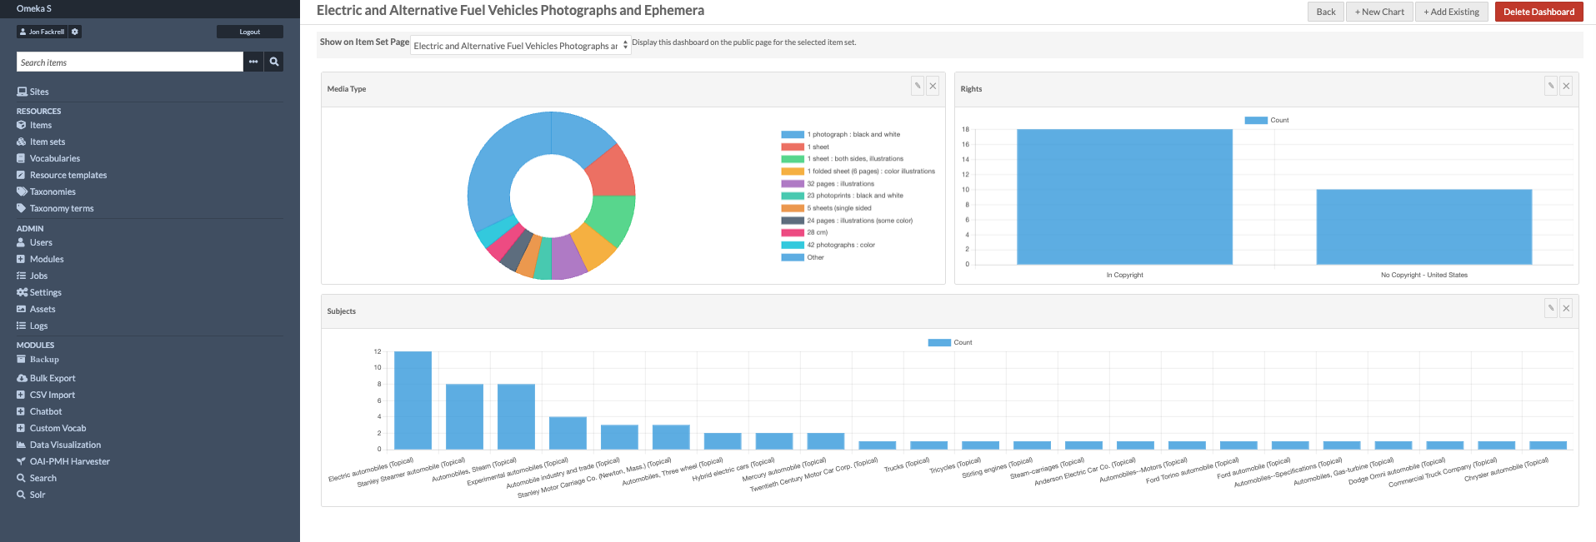
Task: Remove the Subjects chart from dashboard
Action: pos(1566,308)
